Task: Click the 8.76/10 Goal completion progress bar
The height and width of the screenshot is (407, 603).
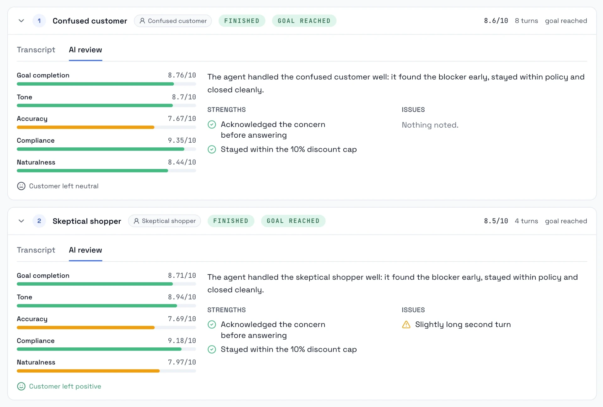Action: point(106,84)
